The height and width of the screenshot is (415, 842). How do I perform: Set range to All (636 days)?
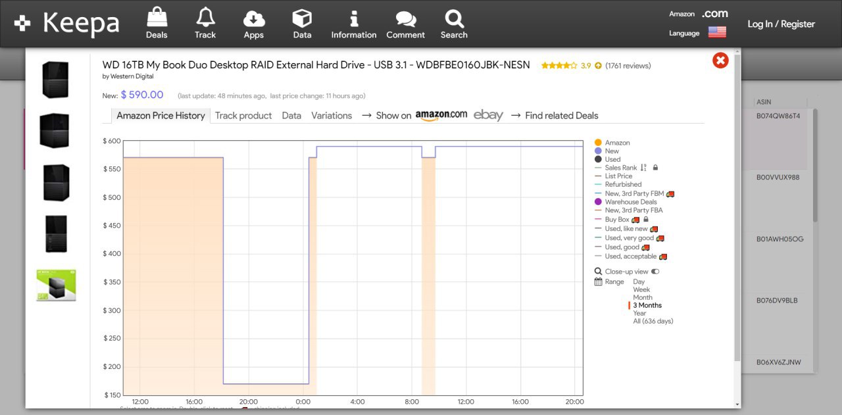pos(653,321)
